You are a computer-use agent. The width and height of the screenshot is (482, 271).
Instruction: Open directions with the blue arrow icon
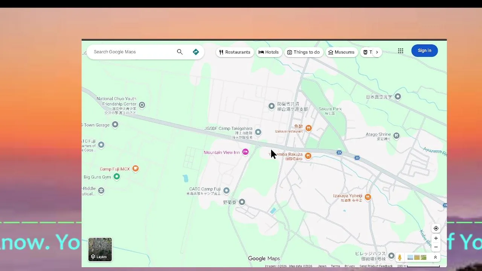[196, 52]
